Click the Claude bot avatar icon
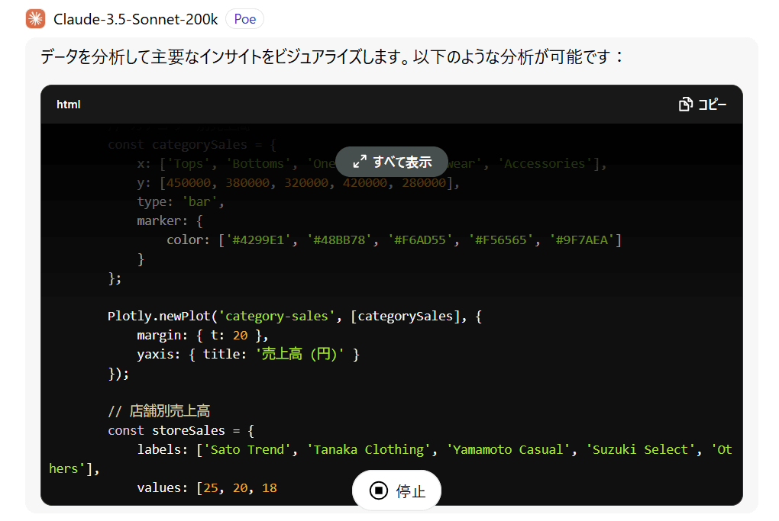 35,19
